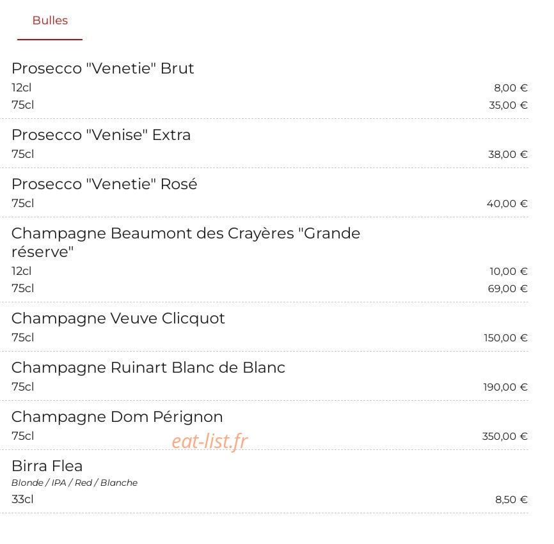Image resolution: width=554 pixels, height=544 pixels.
Task: Click the Champagne Dom Pérignon title
Action: [117, 417]
